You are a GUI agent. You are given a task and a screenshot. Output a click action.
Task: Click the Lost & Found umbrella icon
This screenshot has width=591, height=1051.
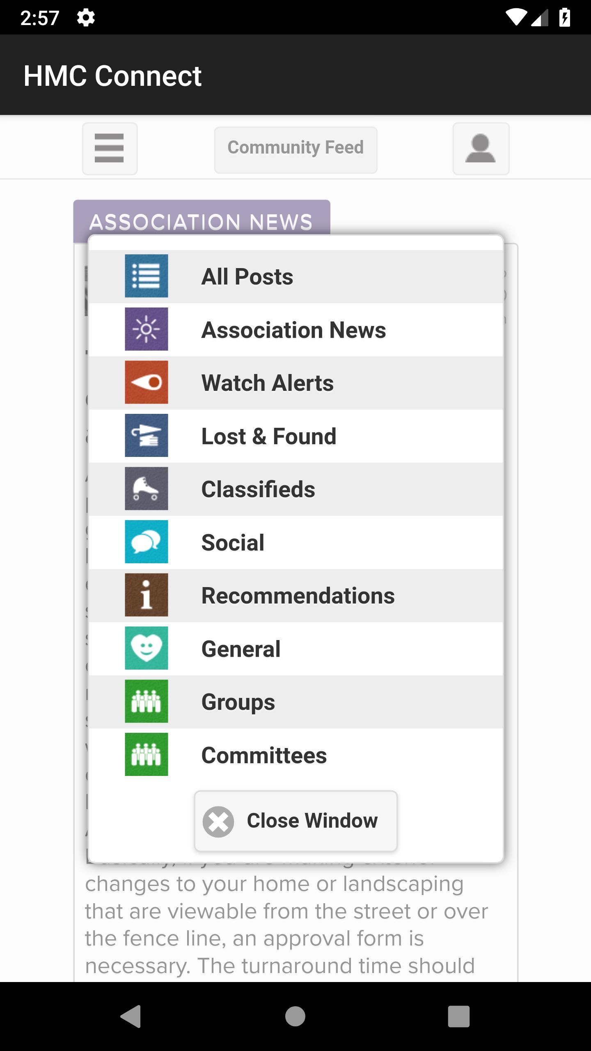click(x=147, y=435)
